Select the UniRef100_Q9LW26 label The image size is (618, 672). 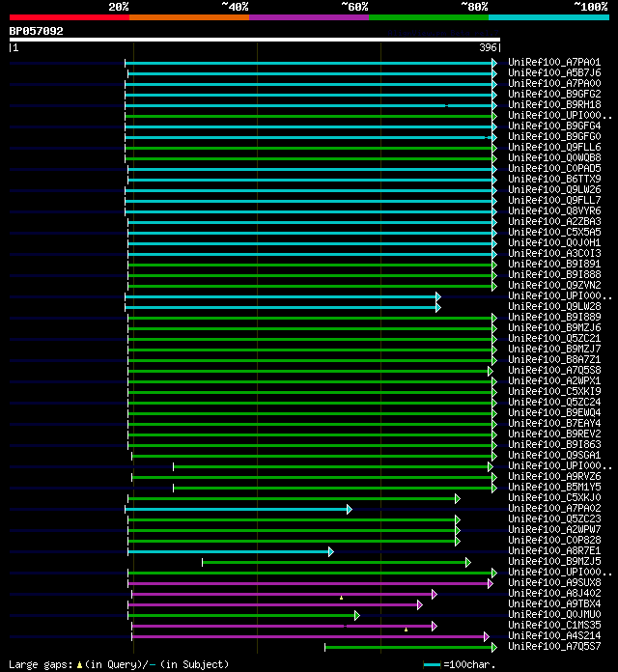pyautogui.click(x=554, y=190)
